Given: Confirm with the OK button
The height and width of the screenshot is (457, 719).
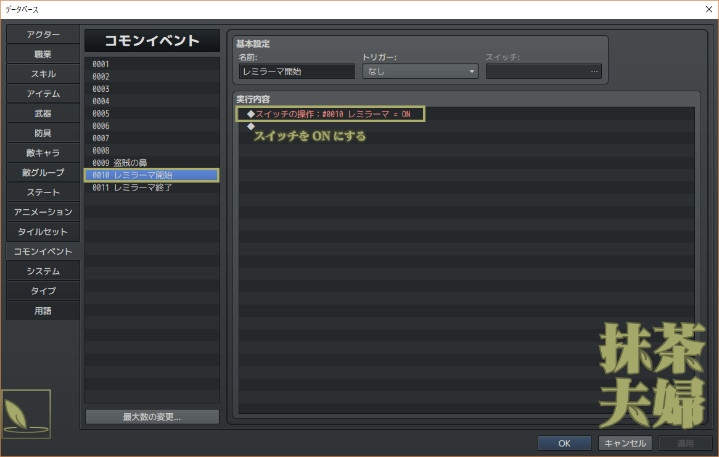Looking at the screenshot, I should pos(564,443).
